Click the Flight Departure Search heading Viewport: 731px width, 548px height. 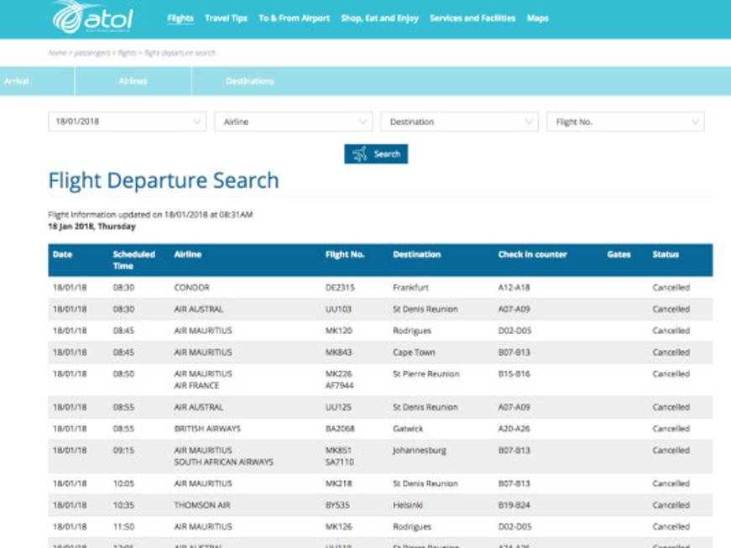(x=164, y=180)
